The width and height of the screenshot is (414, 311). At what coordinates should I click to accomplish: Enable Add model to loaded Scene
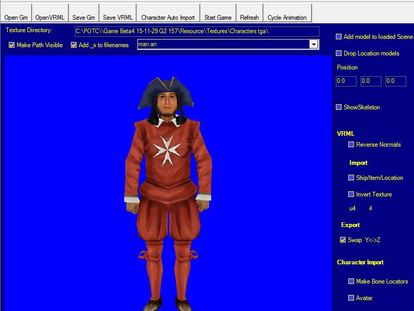coord(338,37)
